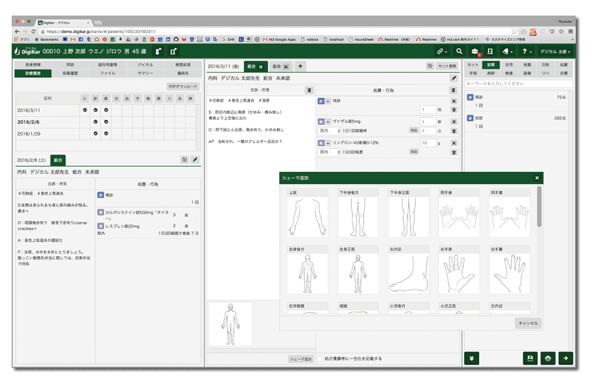
Task: Open the question mark help dropdown
Action: coord(526,51)
